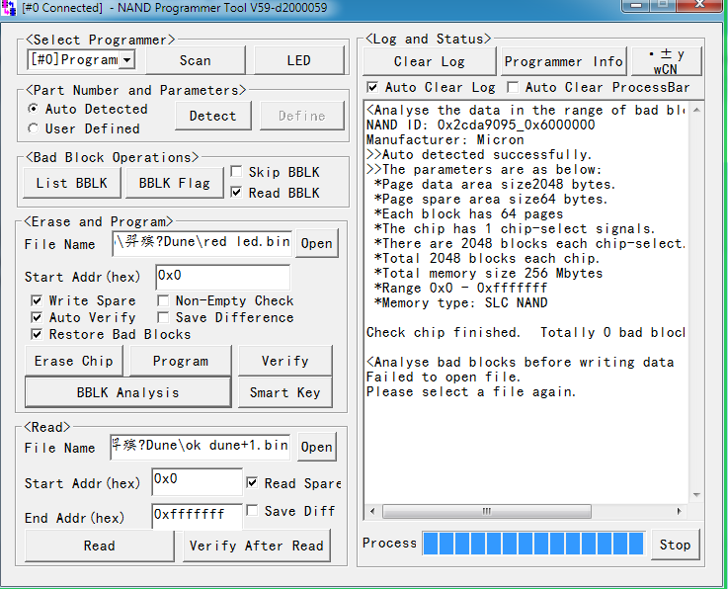Click the Erase Chip button
The height and width of the screenshot is (589, 728).
[74, 361]
